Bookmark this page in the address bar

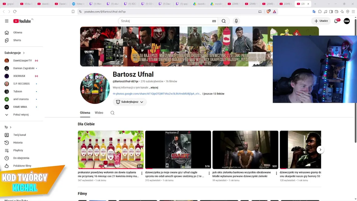click(73, 11)
